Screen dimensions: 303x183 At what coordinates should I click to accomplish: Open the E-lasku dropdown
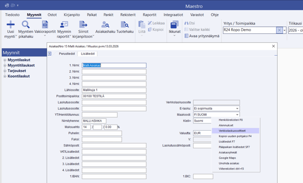coord(237,109)
